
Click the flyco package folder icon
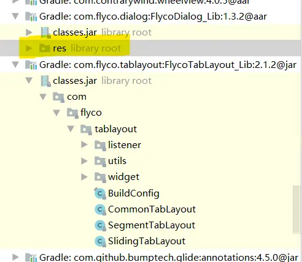72,113
